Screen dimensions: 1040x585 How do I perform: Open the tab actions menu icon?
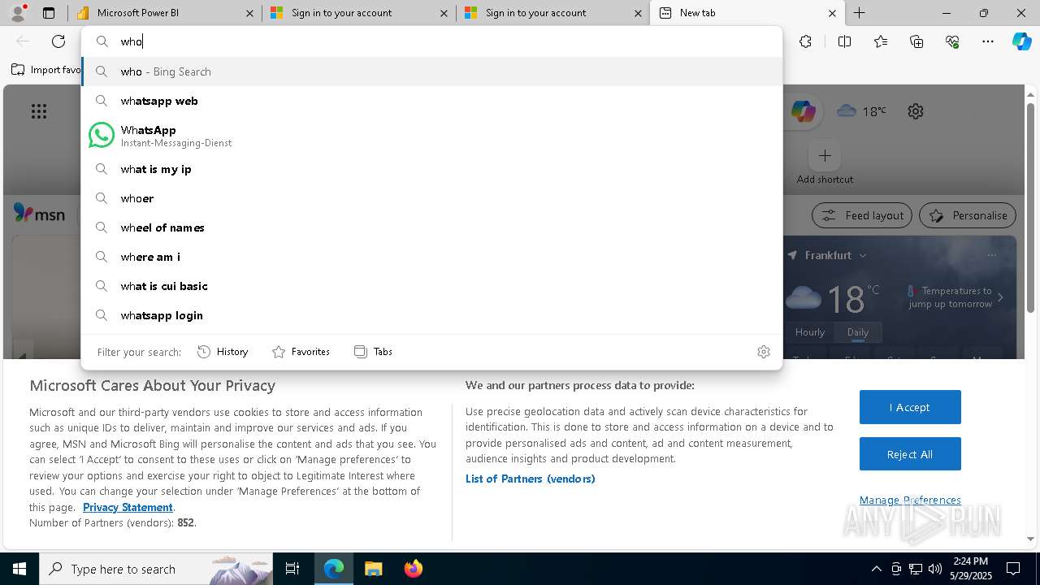coord(49,13)
